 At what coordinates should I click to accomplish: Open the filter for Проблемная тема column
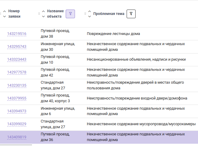pyautogui.click(x=131, y=14)
